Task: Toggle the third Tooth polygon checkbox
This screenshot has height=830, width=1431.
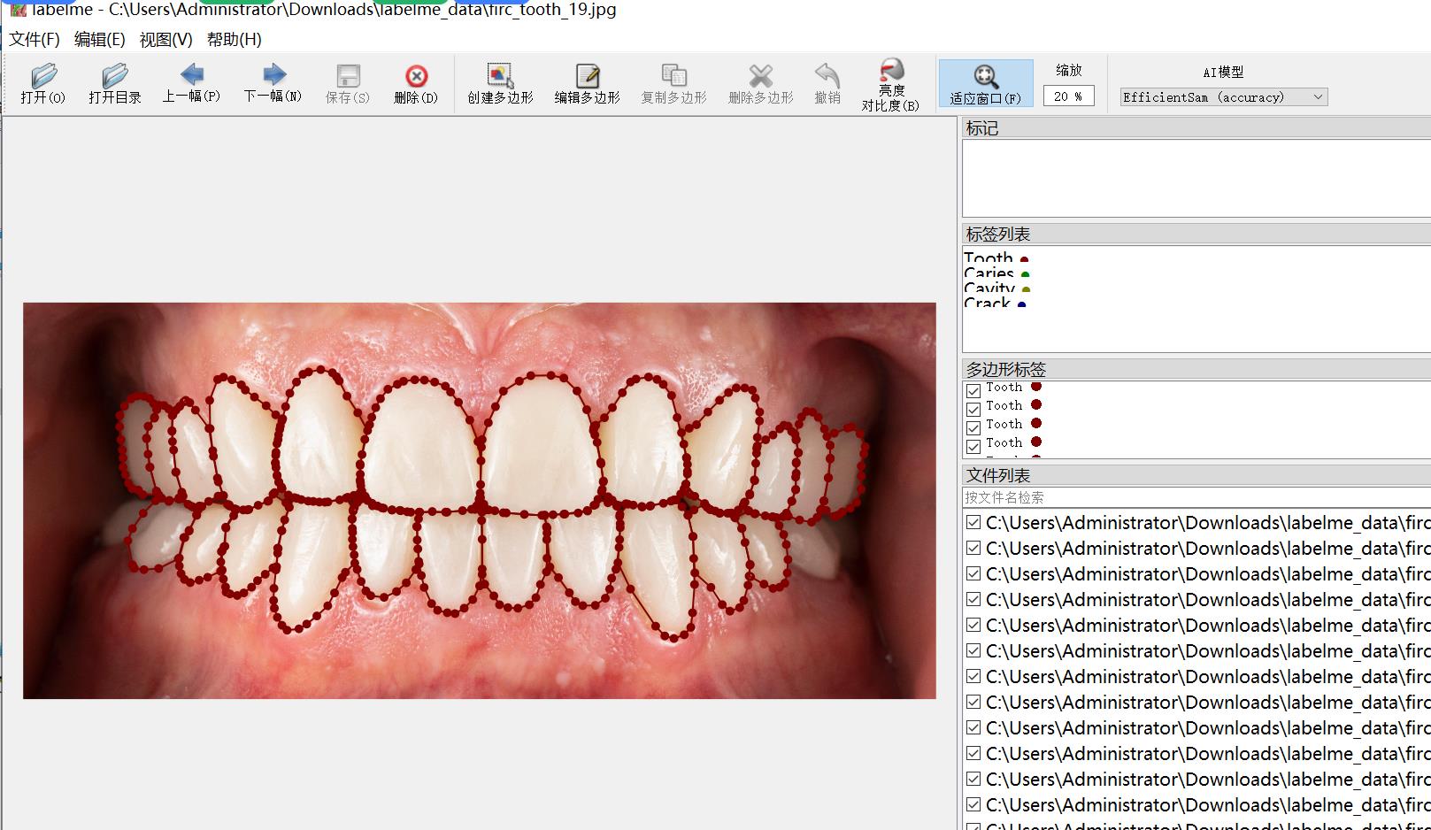Action: (973, 427)
